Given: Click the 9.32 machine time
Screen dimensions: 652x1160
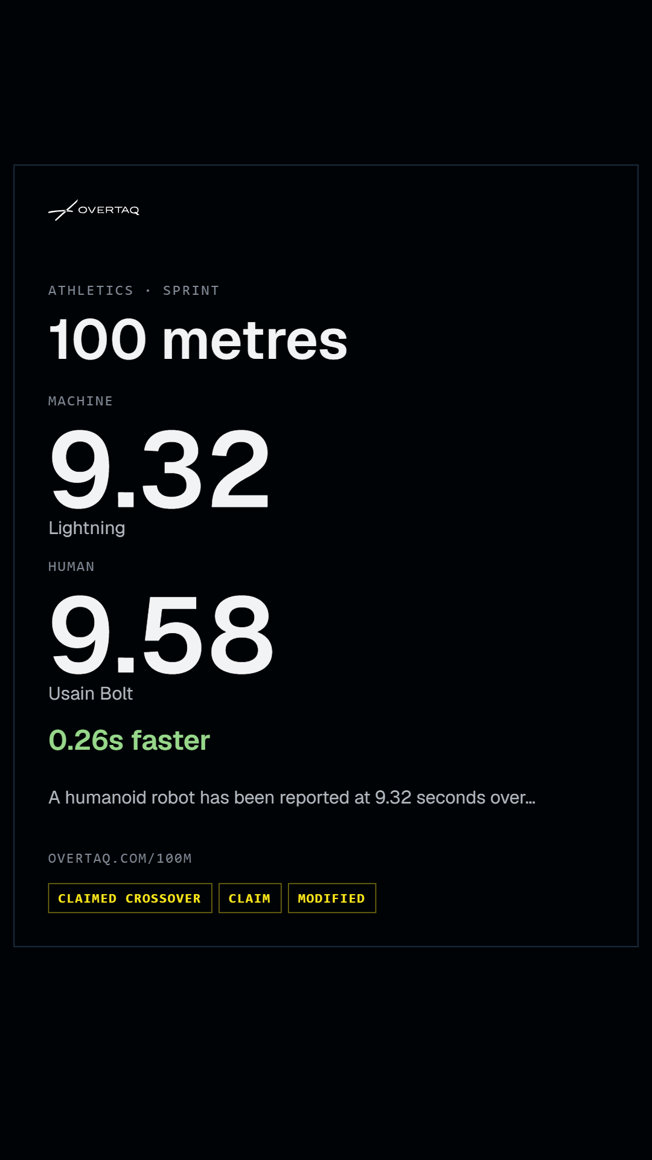Looking at the screenshot, I should pyautogui.click(x=160, y=469).
